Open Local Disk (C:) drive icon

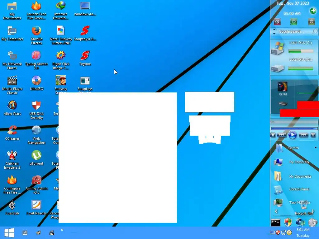point(278,48)
